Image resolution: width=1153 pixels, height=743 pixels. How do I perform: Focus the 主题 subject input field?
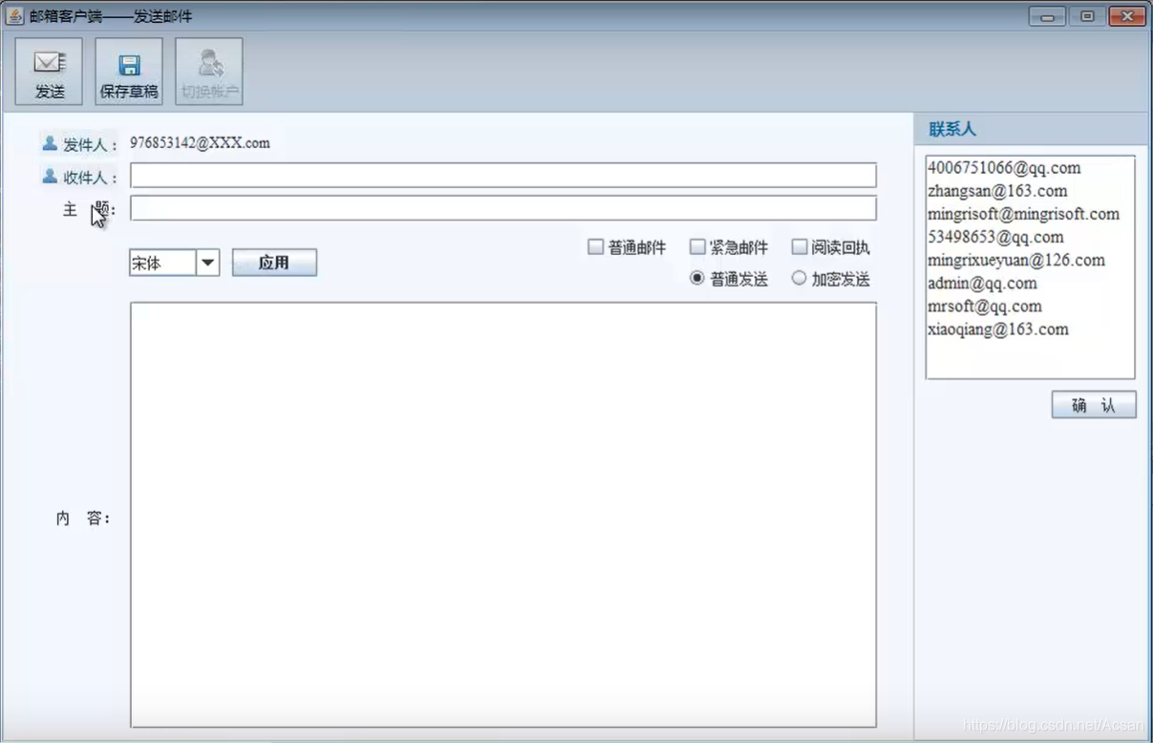pos(503,208)
